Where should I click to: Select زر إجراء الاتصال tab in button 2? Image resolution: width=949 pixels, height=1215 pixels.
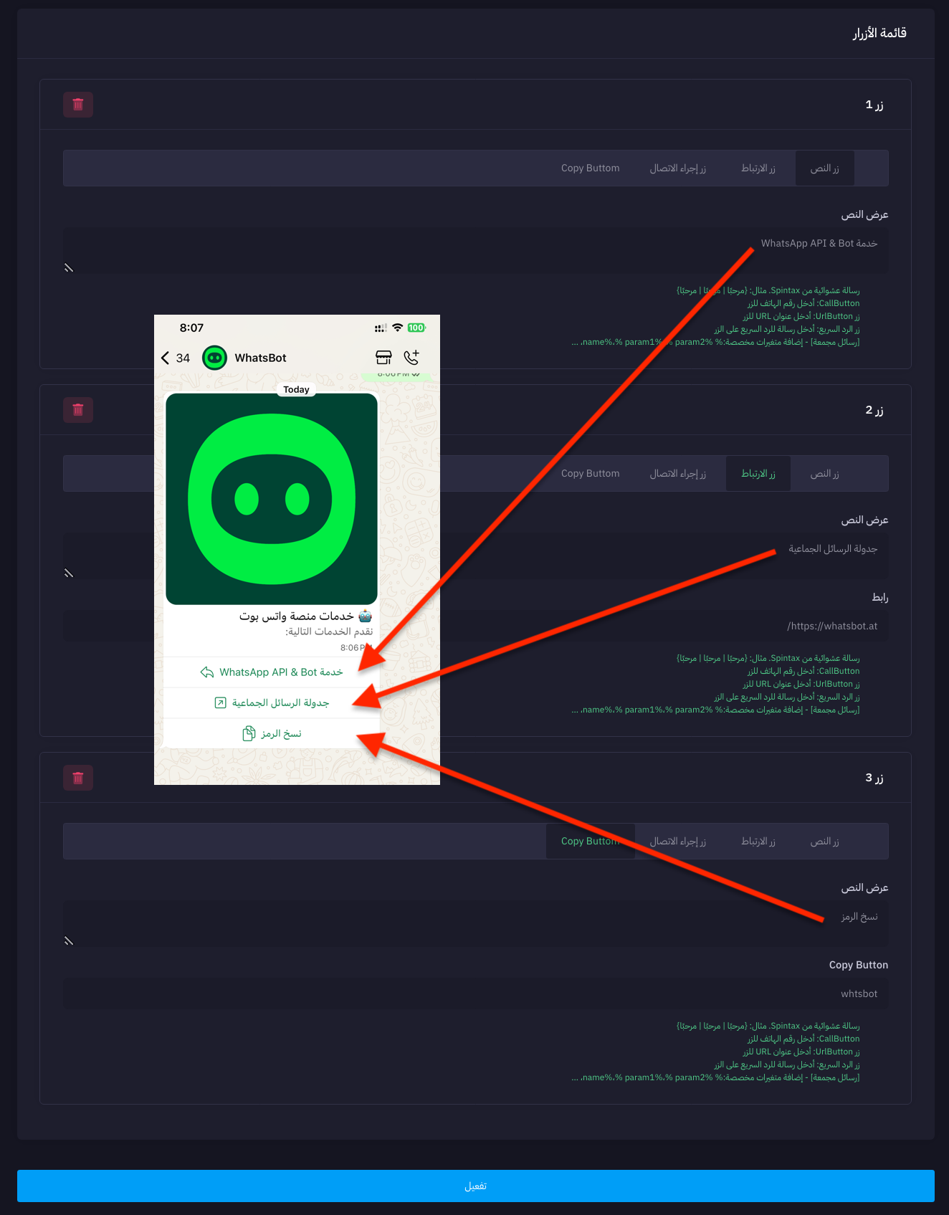pos(677,474)
